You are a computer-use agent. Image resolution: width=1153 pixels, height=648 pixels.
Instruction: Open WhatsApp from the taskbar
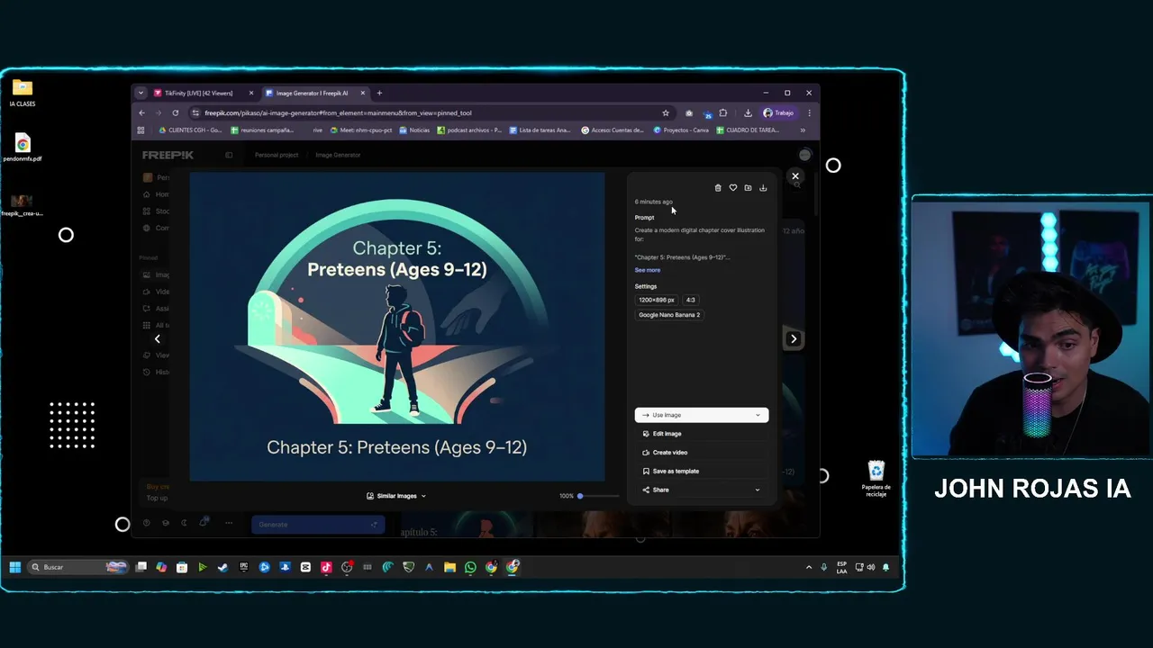tap(470, 567)
